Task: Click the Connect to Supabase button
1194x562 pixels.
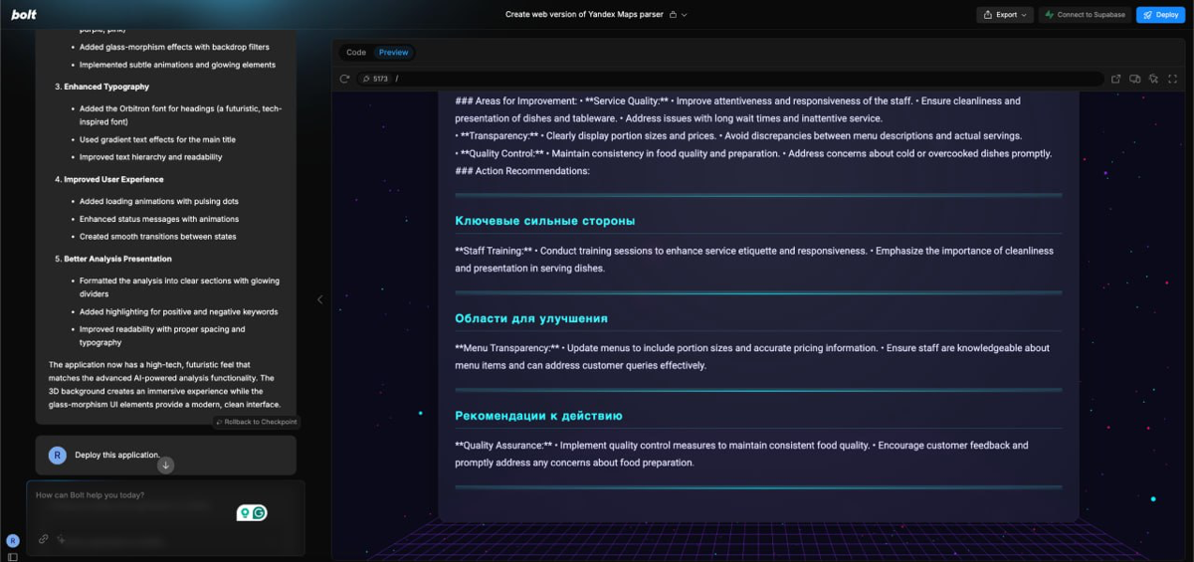Action: point(1086,15)
